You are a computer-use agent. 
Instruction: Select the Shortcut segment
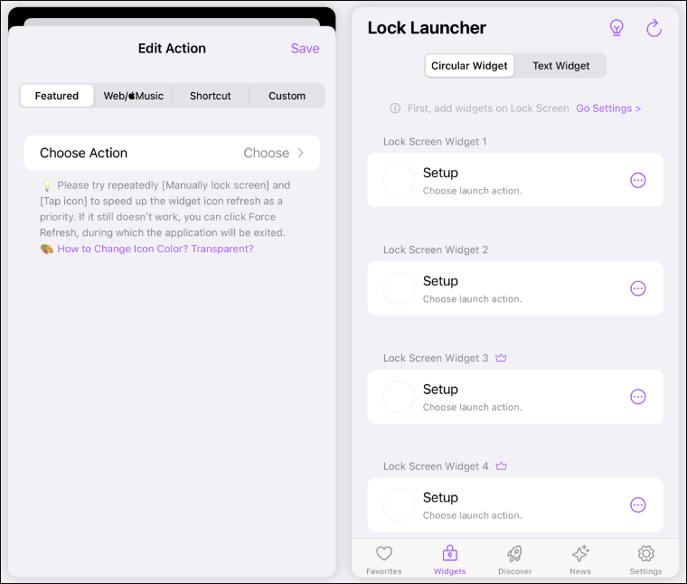click(x=211, y=96)
